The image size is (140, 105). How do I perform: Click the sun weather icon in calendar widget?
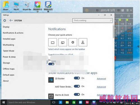coord(87,10)
